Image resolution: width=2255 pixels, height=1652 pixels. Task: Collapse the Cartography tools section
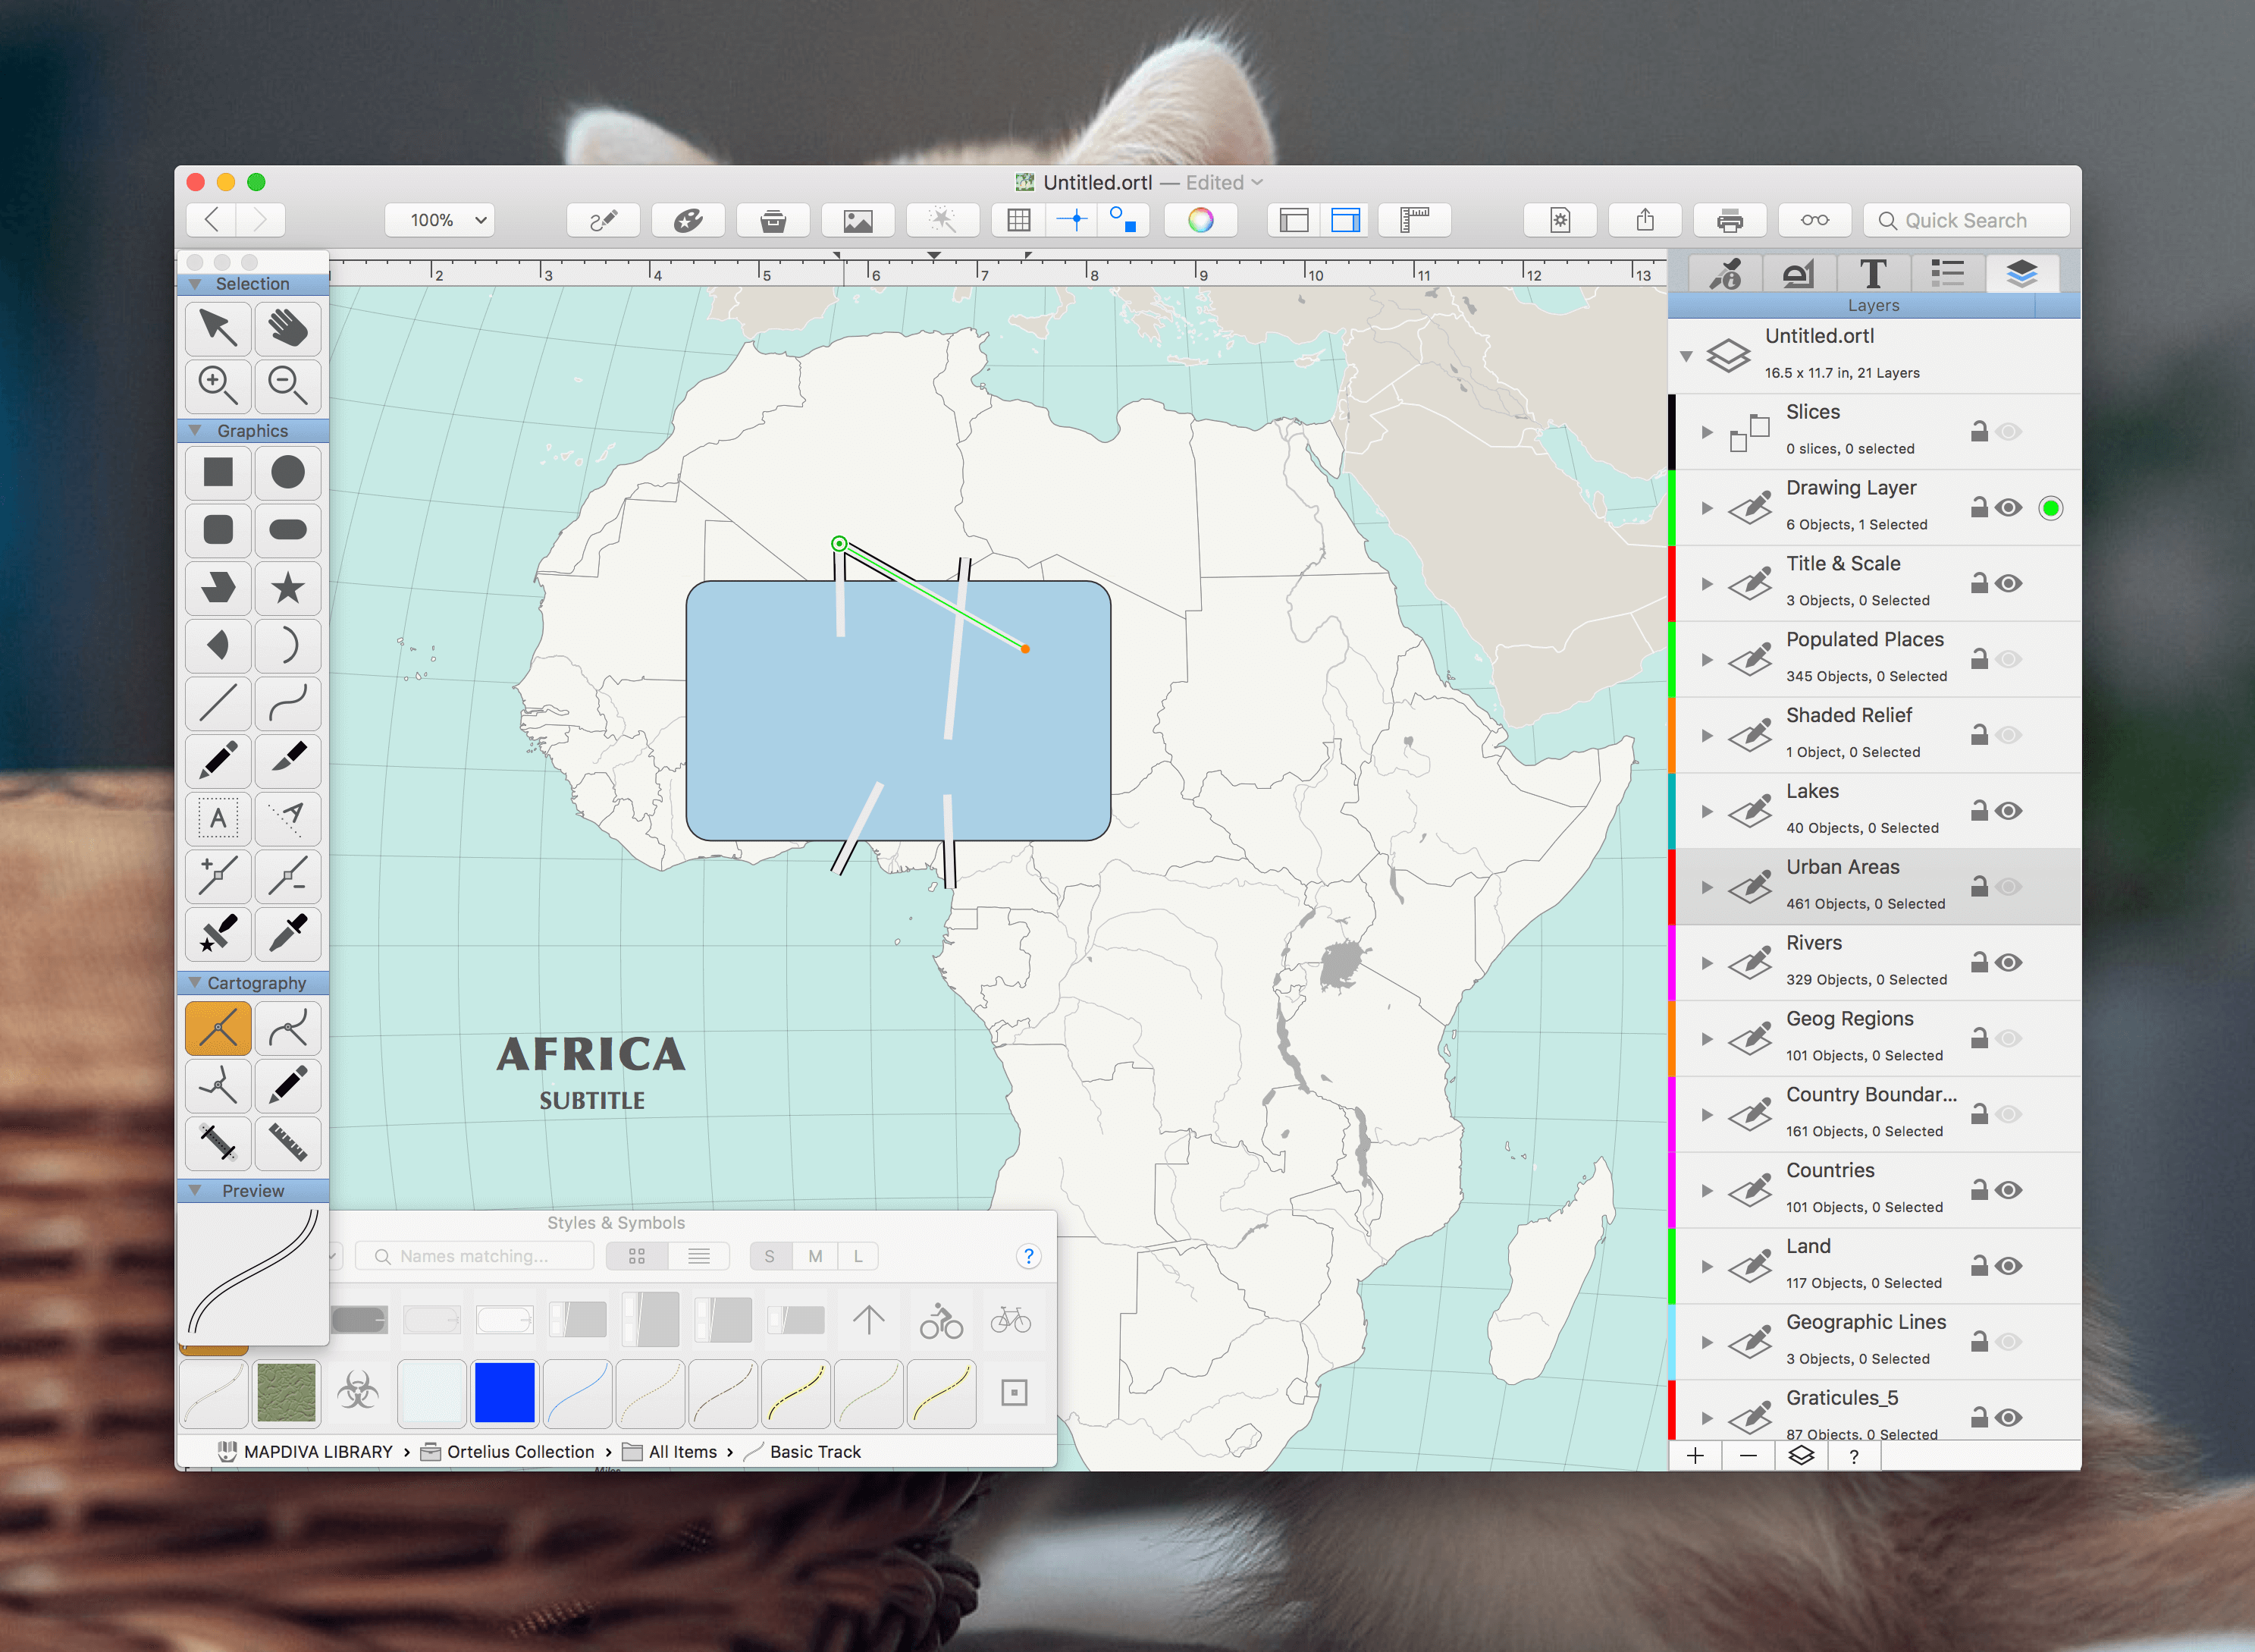[195, 983]
